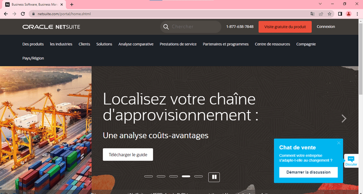
Task: Select the last carousel slide indicator
Action: tap(198, 176)
